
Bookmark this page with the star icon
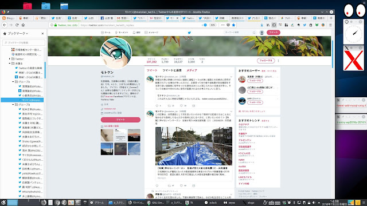coord(233,25)
